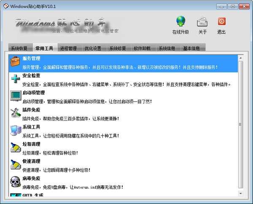Click the 关于 label

202,32
